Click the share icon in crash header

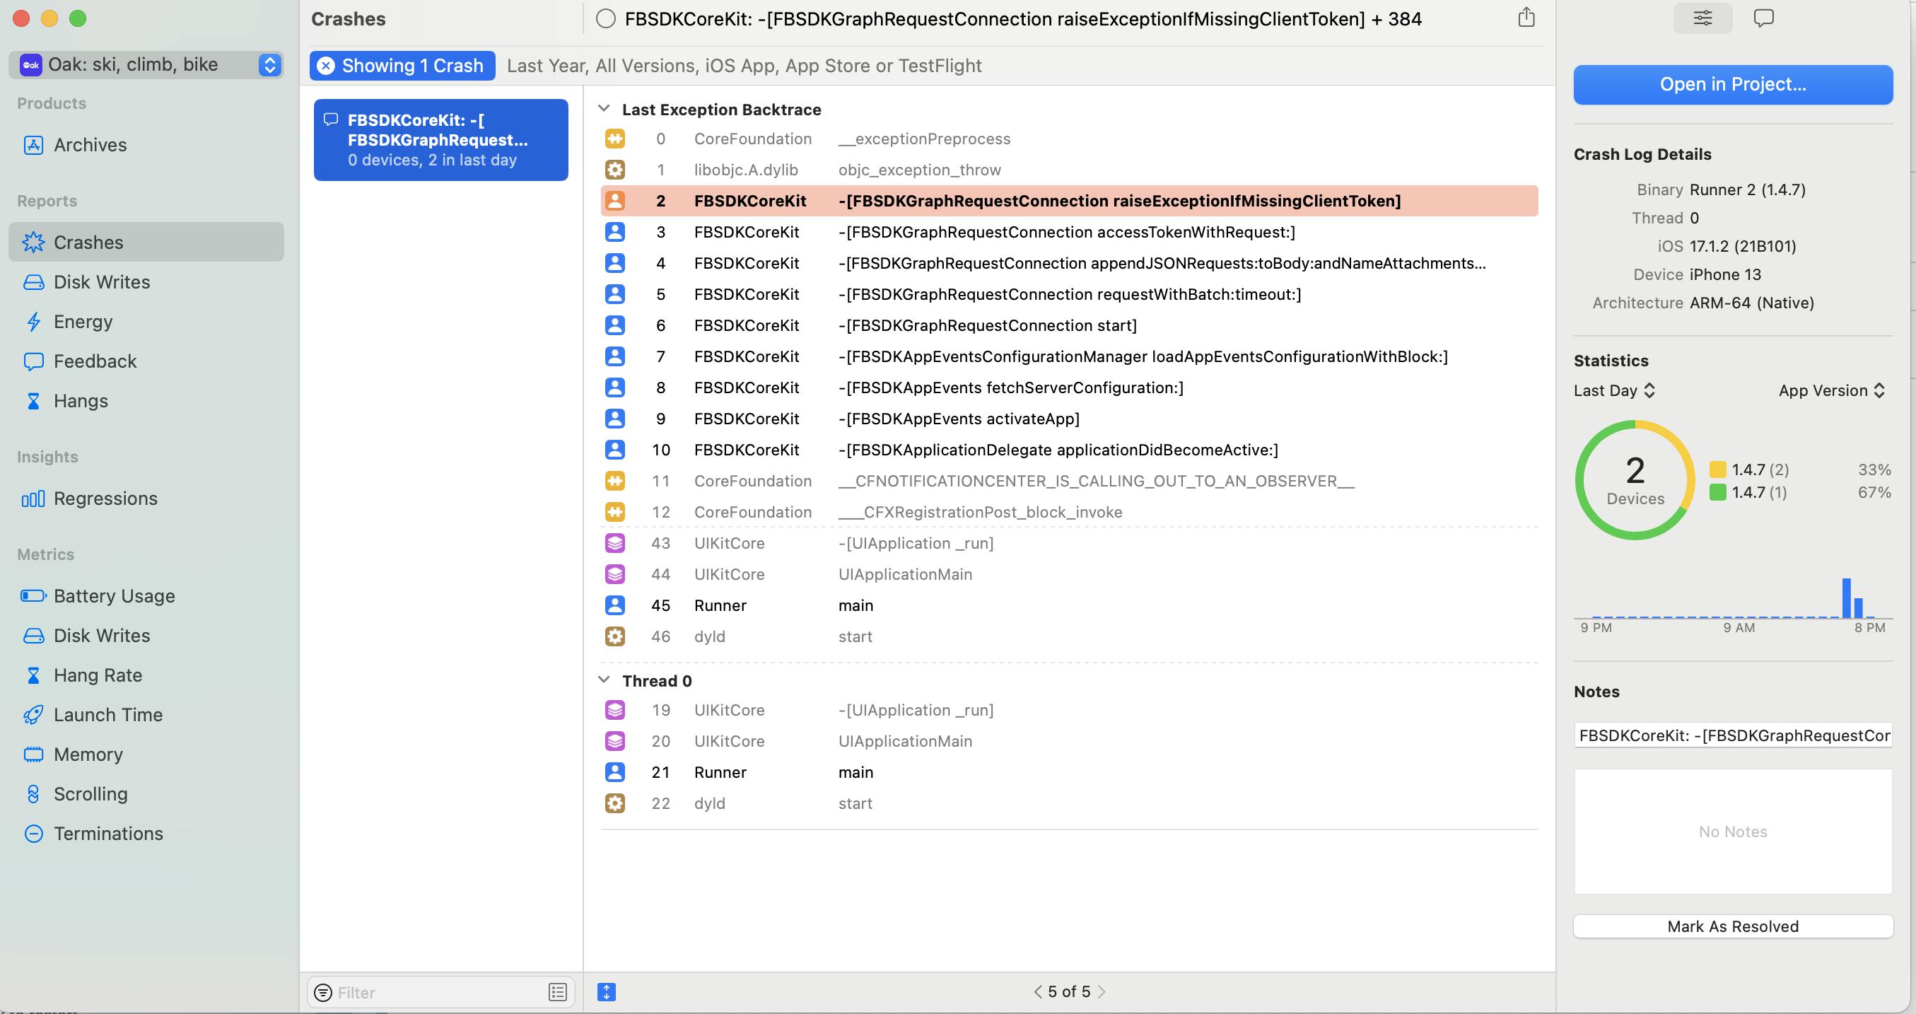pyautogui.click(x=1526, y=17)
